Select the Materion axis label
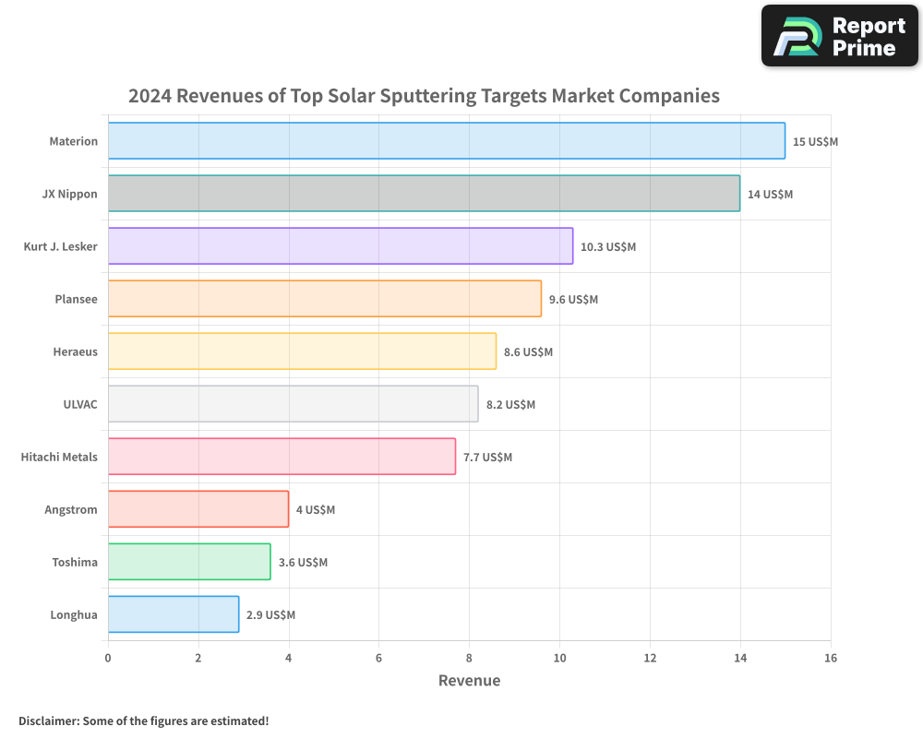The height and width of the screenshot is (738, 923). pyautogui.click(x=74, y=141)
